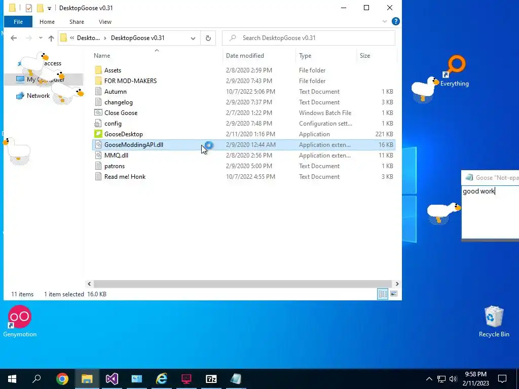Open 7-Zip from the taskbar
The width and height of the screenshot is (519, 389).
pyautogui.click(x=211, y=379)
